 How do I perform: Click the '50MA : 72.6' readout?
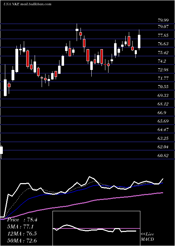(x=22, y=241)
